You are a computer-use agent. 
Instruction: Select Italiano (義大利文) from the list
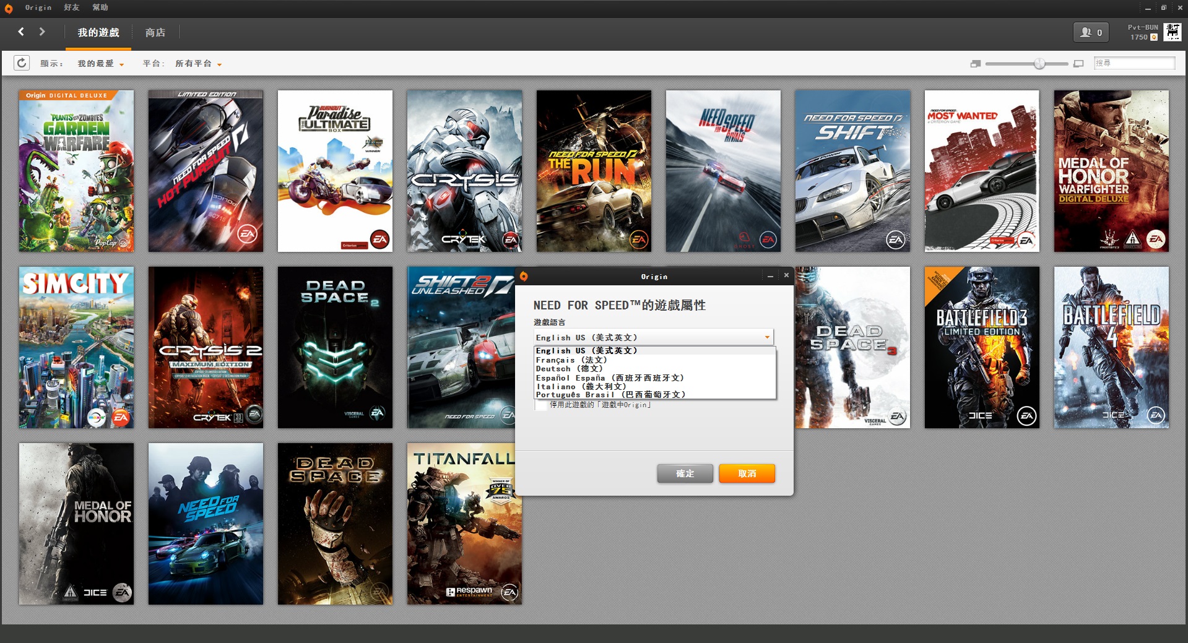click(655, 386)
